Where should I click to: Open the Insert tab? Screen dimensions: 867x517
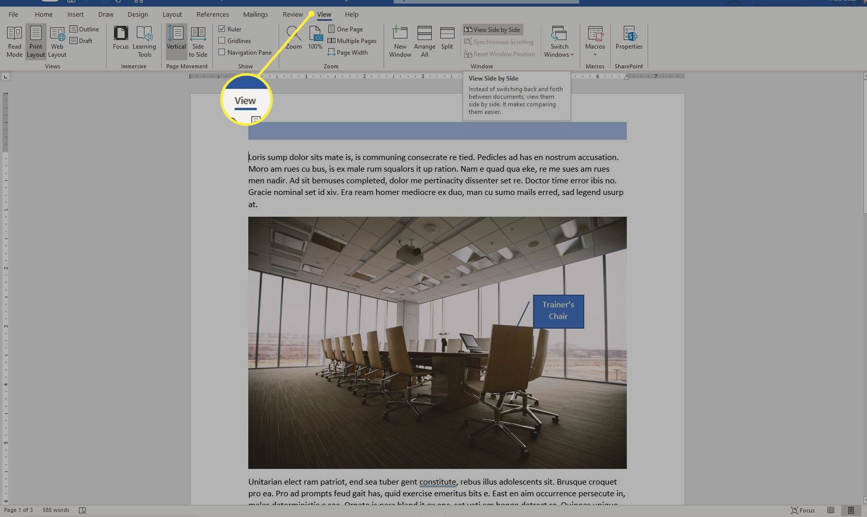coord(76,14)
